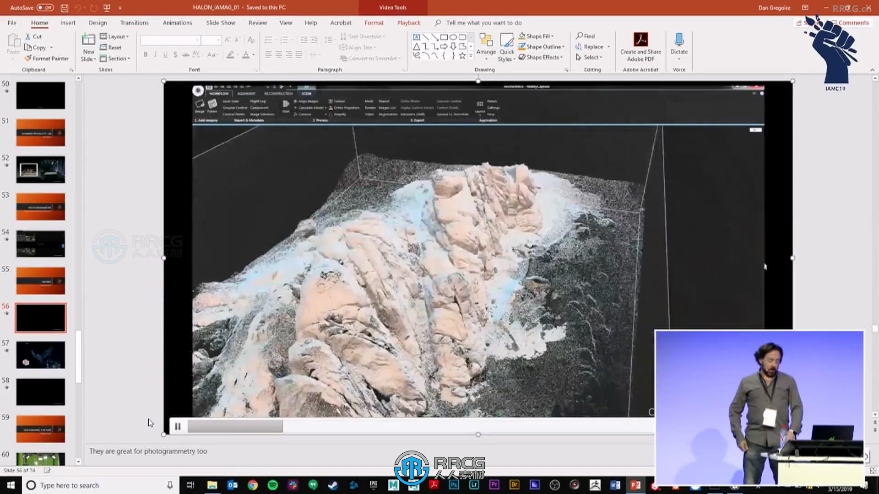
Task: Open Premiere Pro from taskbar
Action: click(494, 485)
